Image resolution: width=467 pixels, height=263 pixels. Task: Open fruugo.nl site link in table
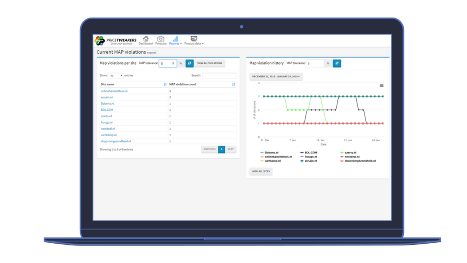pos(107,122)
